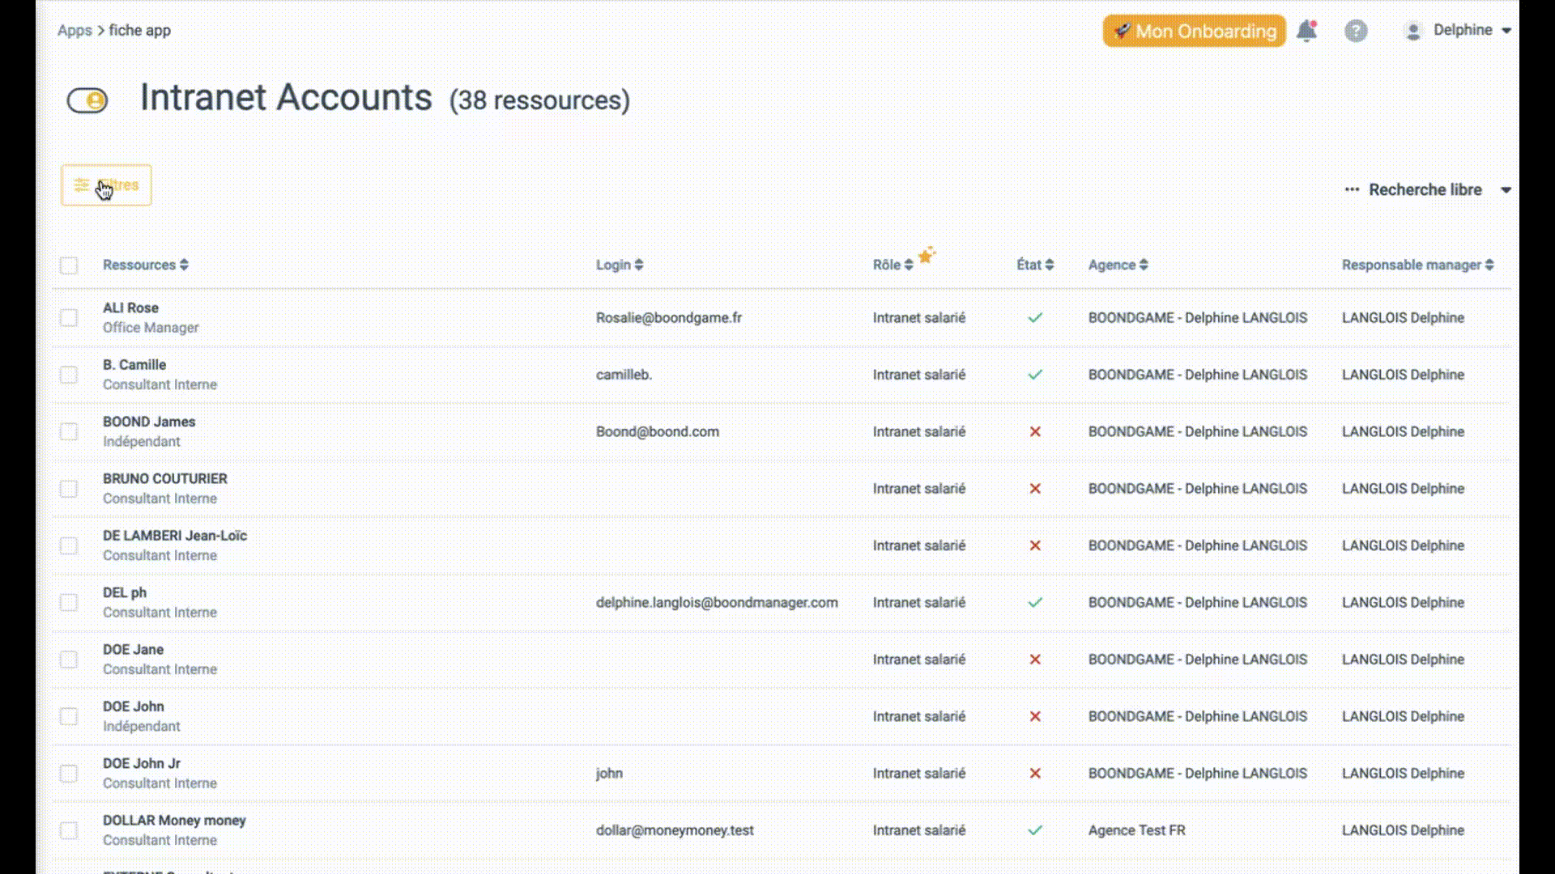Screen dimensions: 1555x874
Task: Open the notifications bell icon
Action: pyautogui.click(x=1306, y=31)
